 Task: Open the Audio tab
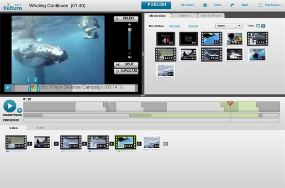(40, 128)
